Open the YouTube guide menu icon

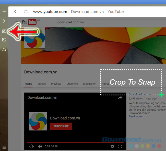(17, 22)
